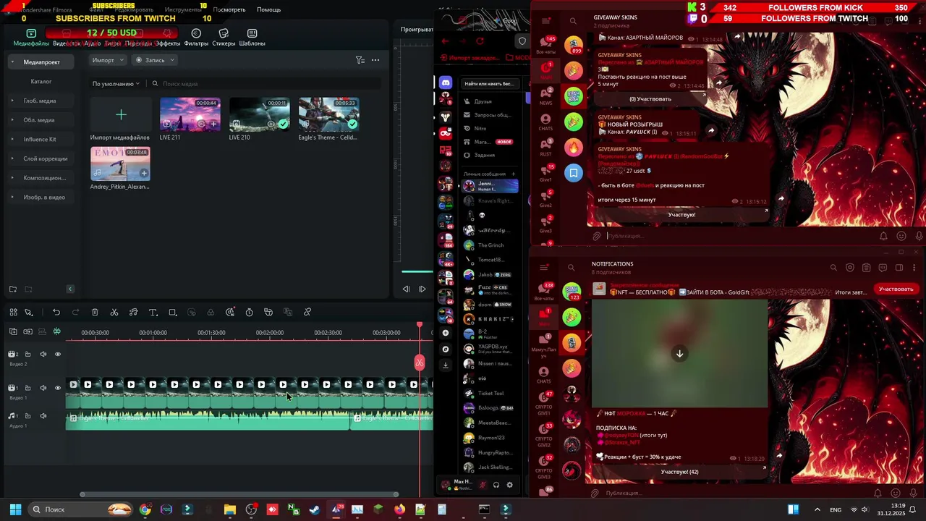Open the Speed stopwatch tool in timeline toolbar
The image size is (926, 521).
[249, 313]
